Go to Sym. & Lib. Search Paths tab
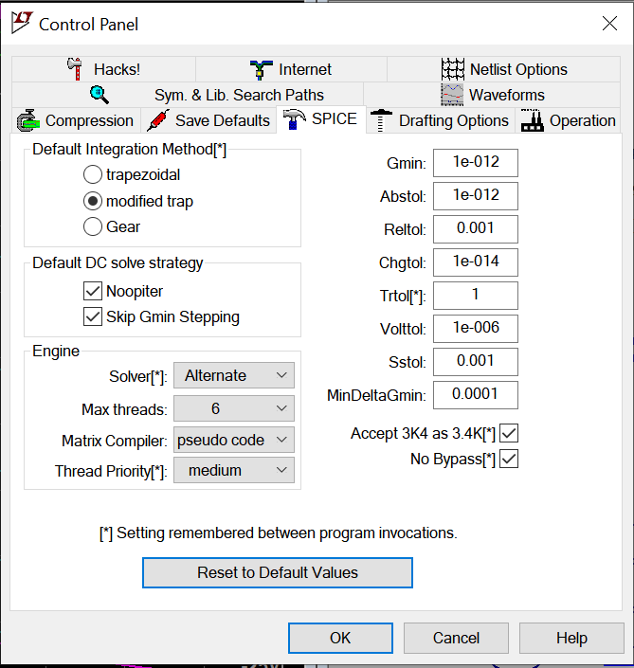 (188, 95)
